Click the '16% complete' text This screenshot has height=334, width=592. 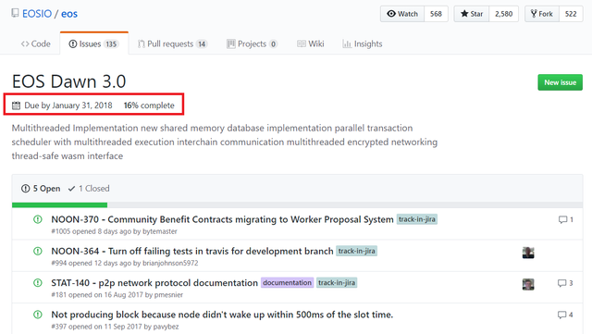pos(149,105)
